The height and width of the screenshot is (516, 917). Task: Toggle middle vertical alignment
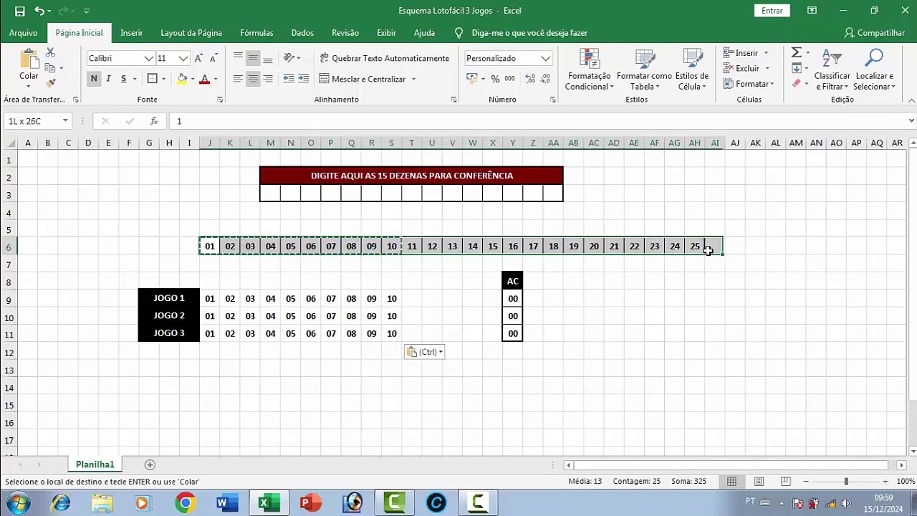(253, 58)
